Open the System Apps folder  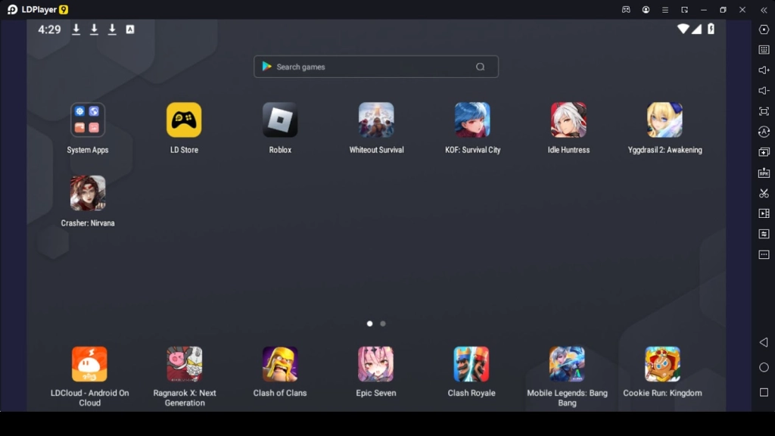88,120
